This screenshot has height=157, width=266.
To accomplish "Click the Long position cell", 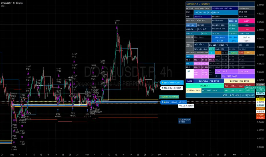I will coord(190,81).
